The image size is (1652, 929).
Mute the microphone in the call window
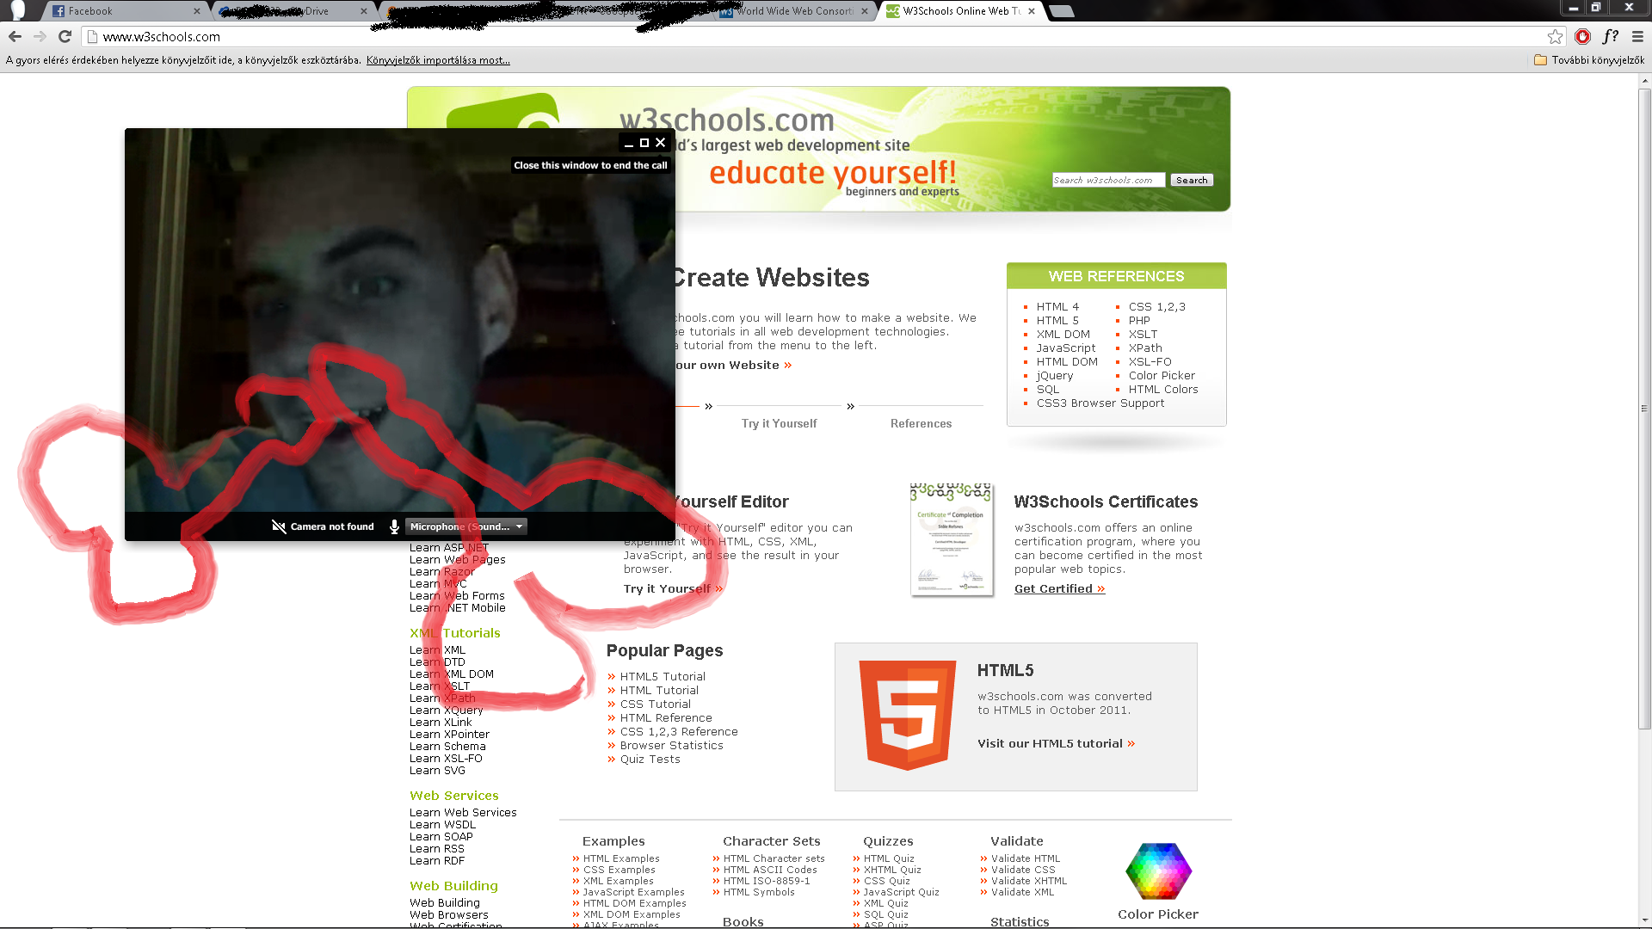click(x=394, y=526)
